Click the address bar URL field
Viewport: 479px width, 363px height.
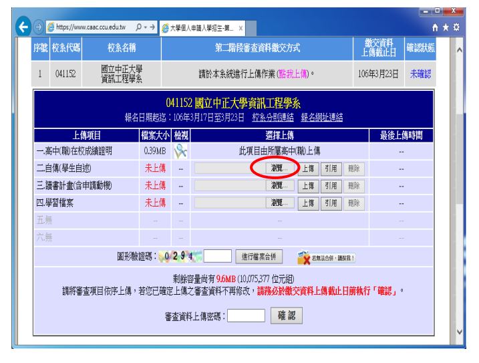pos(91,27)
